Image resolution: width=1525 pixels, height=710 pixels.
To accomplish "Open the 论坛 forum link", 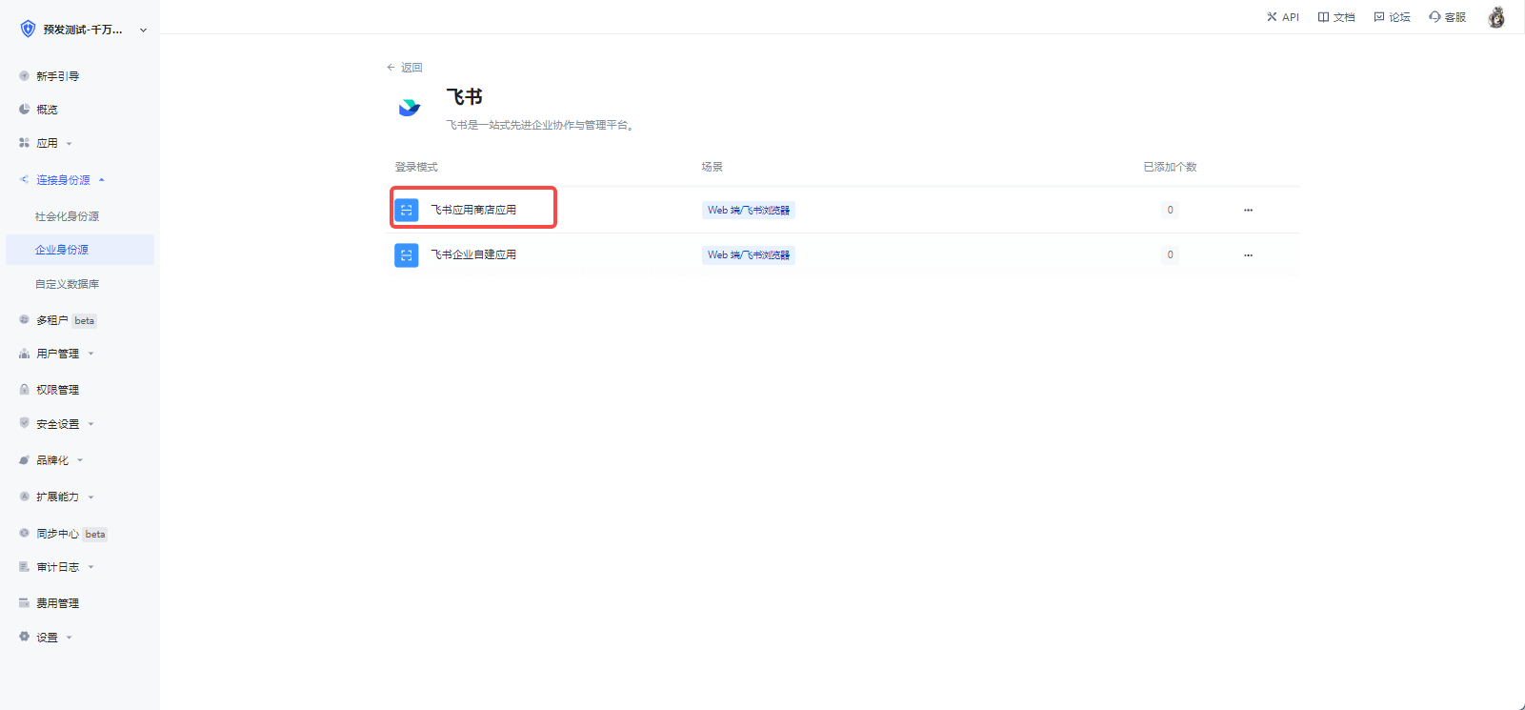I will [x=1392, y=17].
